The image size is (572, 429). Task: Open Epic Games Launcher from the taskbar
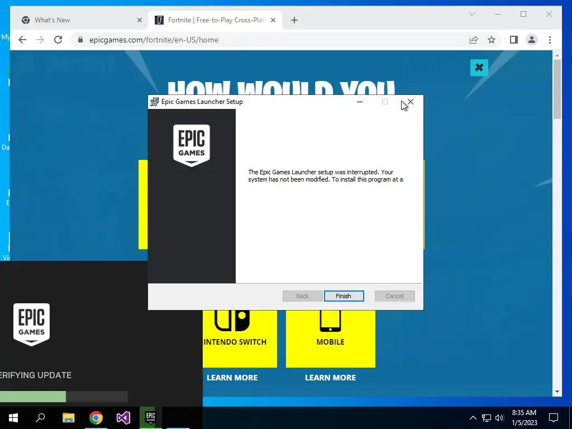151,418
